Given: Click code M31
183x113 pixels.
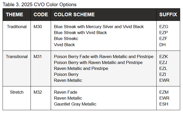Looking at the screenshot, I should tap(38, 56).
